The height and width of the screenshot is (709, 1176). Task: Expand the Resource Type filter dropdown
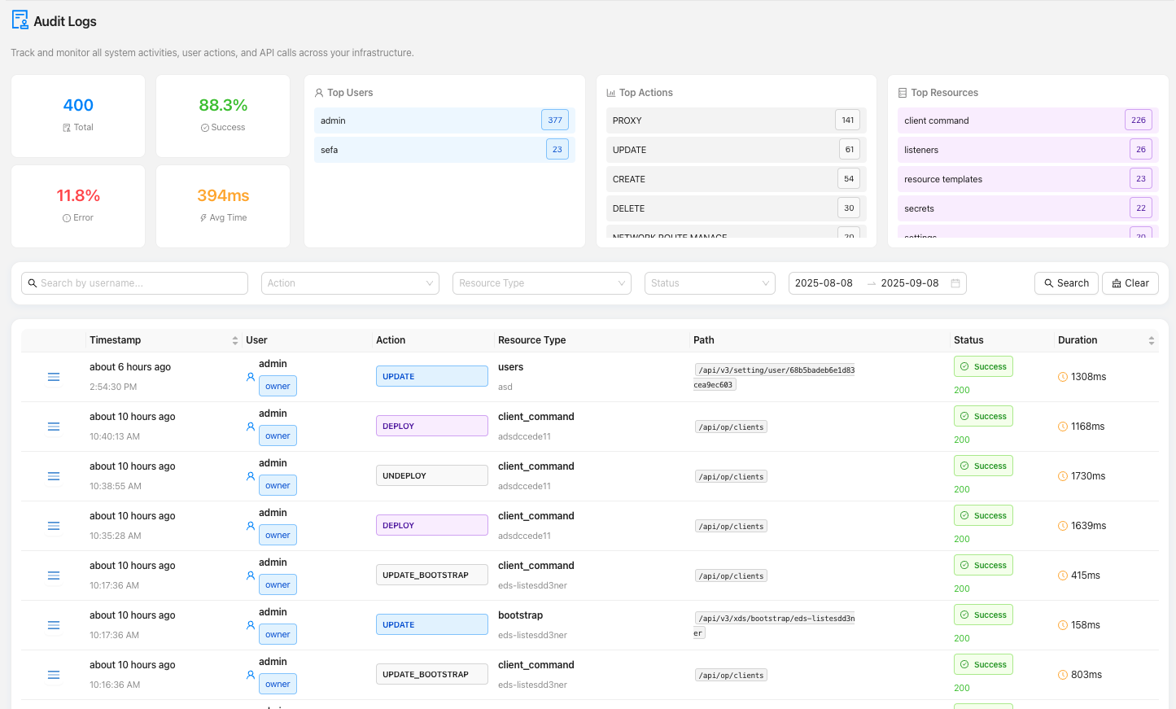(x=541, y=283)
